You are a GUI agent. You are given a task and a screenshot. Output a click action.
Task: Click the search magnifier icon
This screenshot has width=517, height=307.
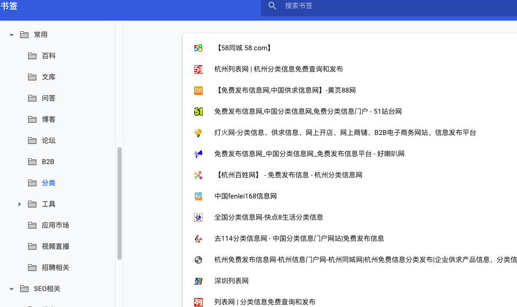(273, 6)
